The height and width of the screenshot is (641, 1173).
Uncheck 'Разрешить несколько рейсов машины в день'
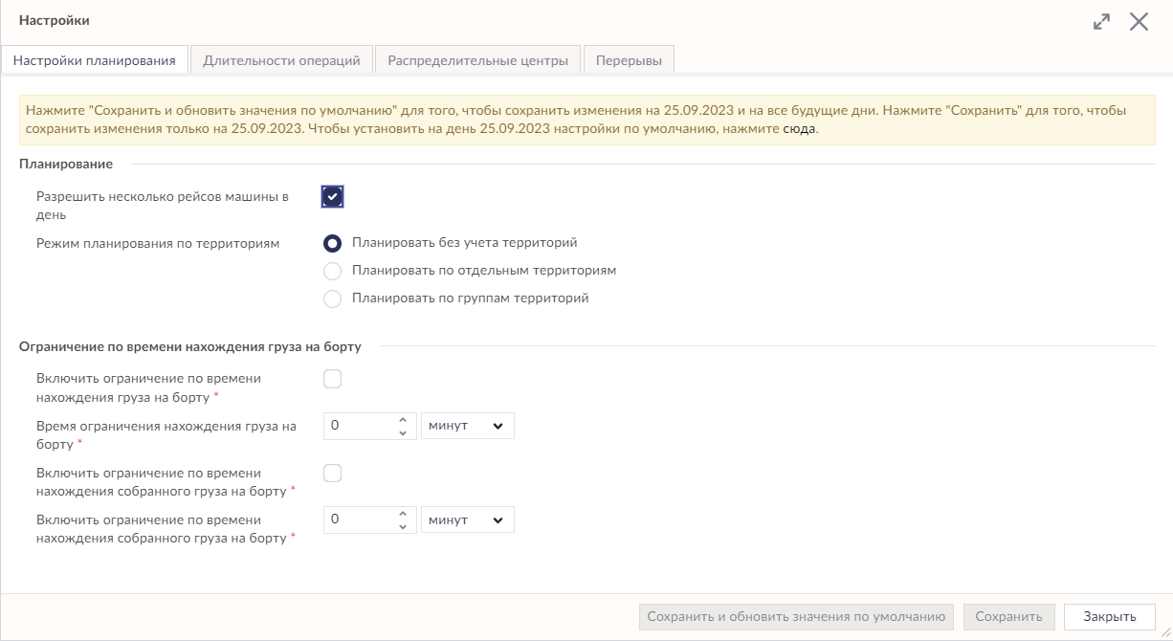point(332,197)
